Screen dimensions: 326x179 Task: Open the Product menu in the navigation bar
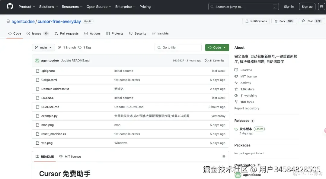[x=26, y=7]
